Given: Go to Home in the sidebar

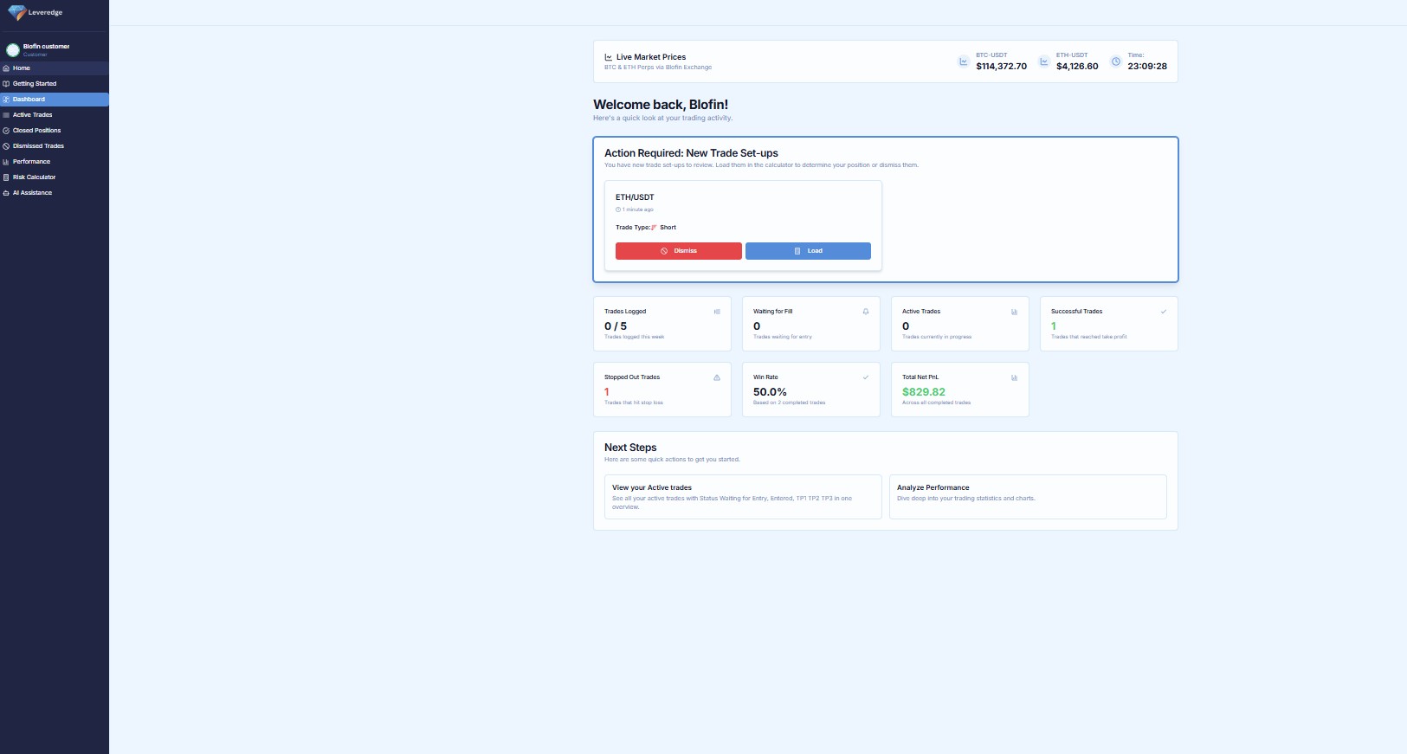Looking at the screenshot, I should [x=55, y=68].
